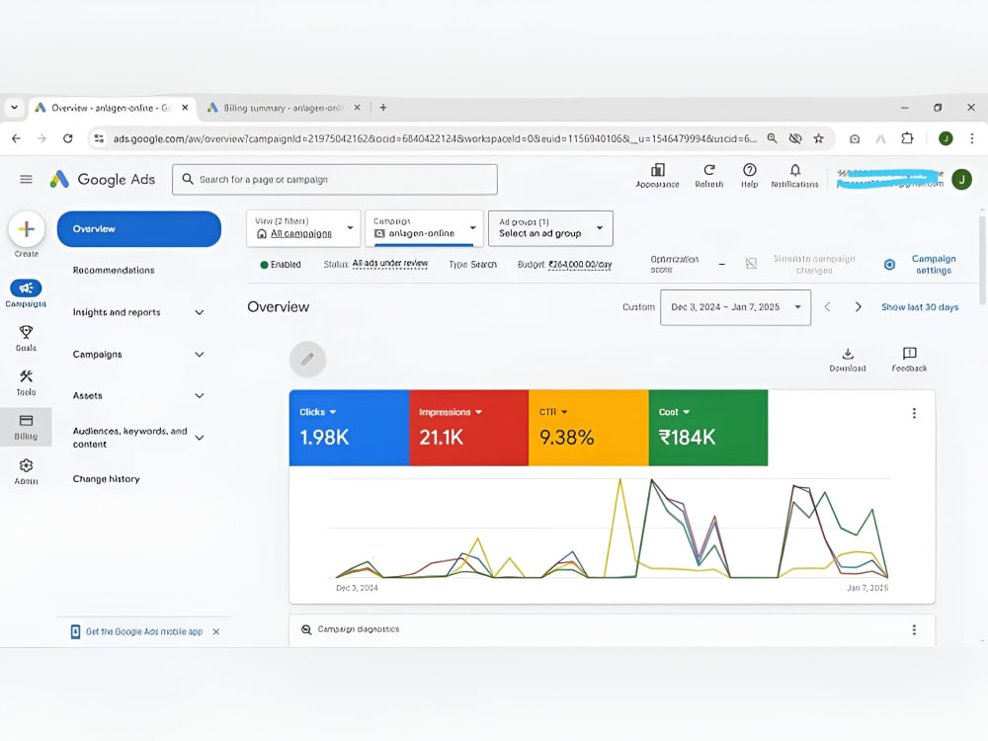Viewport: 988px width, 741px height.
Task: Open scorecard three-dot options menu
Action: (x=914, y=413)
